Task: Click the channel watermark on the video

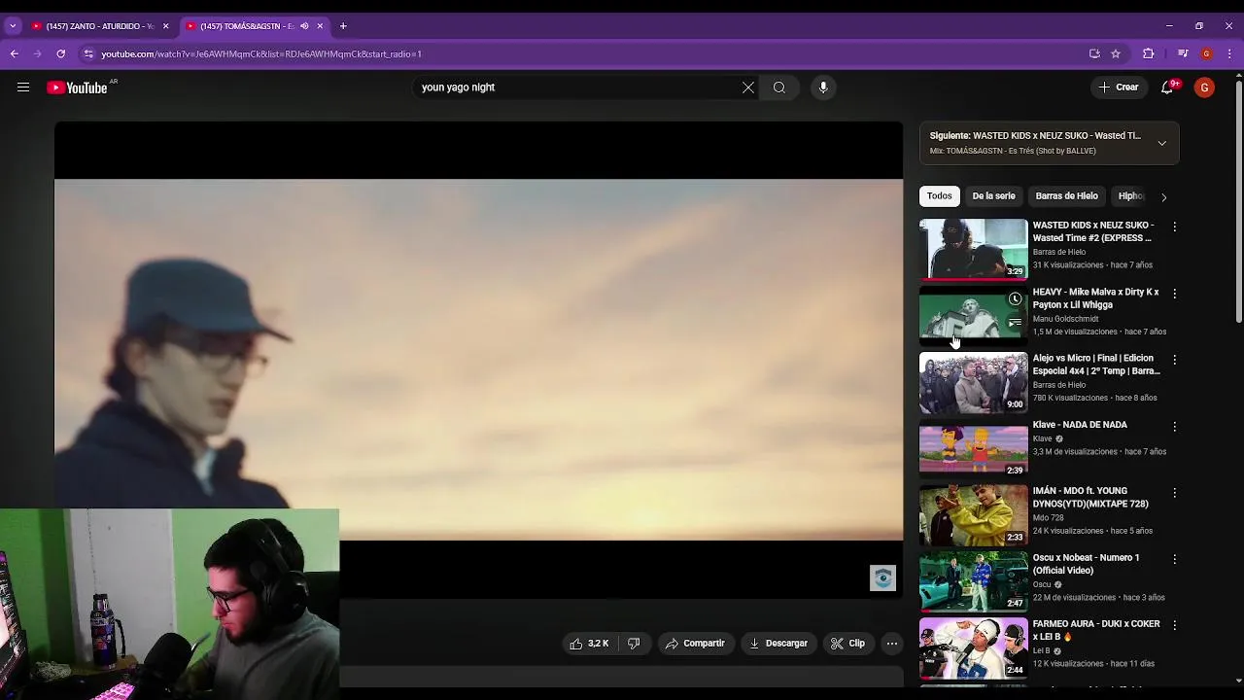Action: [882, 578]
